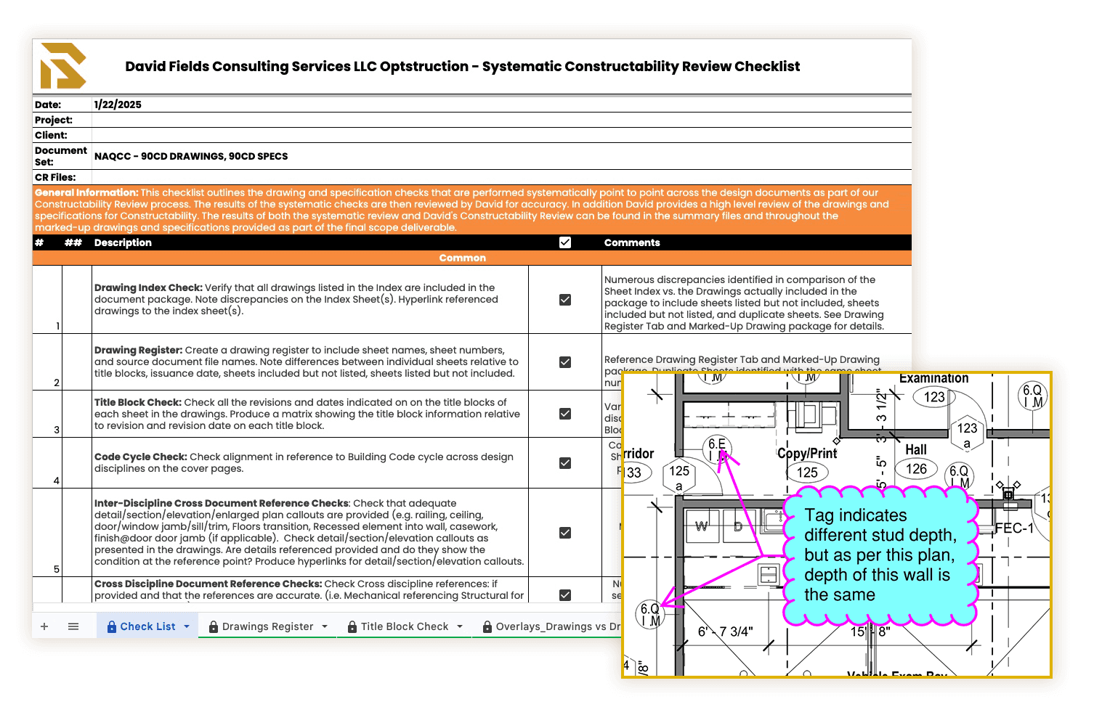
Task: Select the NAQCC - 90CD DRAWINGS document set cell
Action: 501,156
